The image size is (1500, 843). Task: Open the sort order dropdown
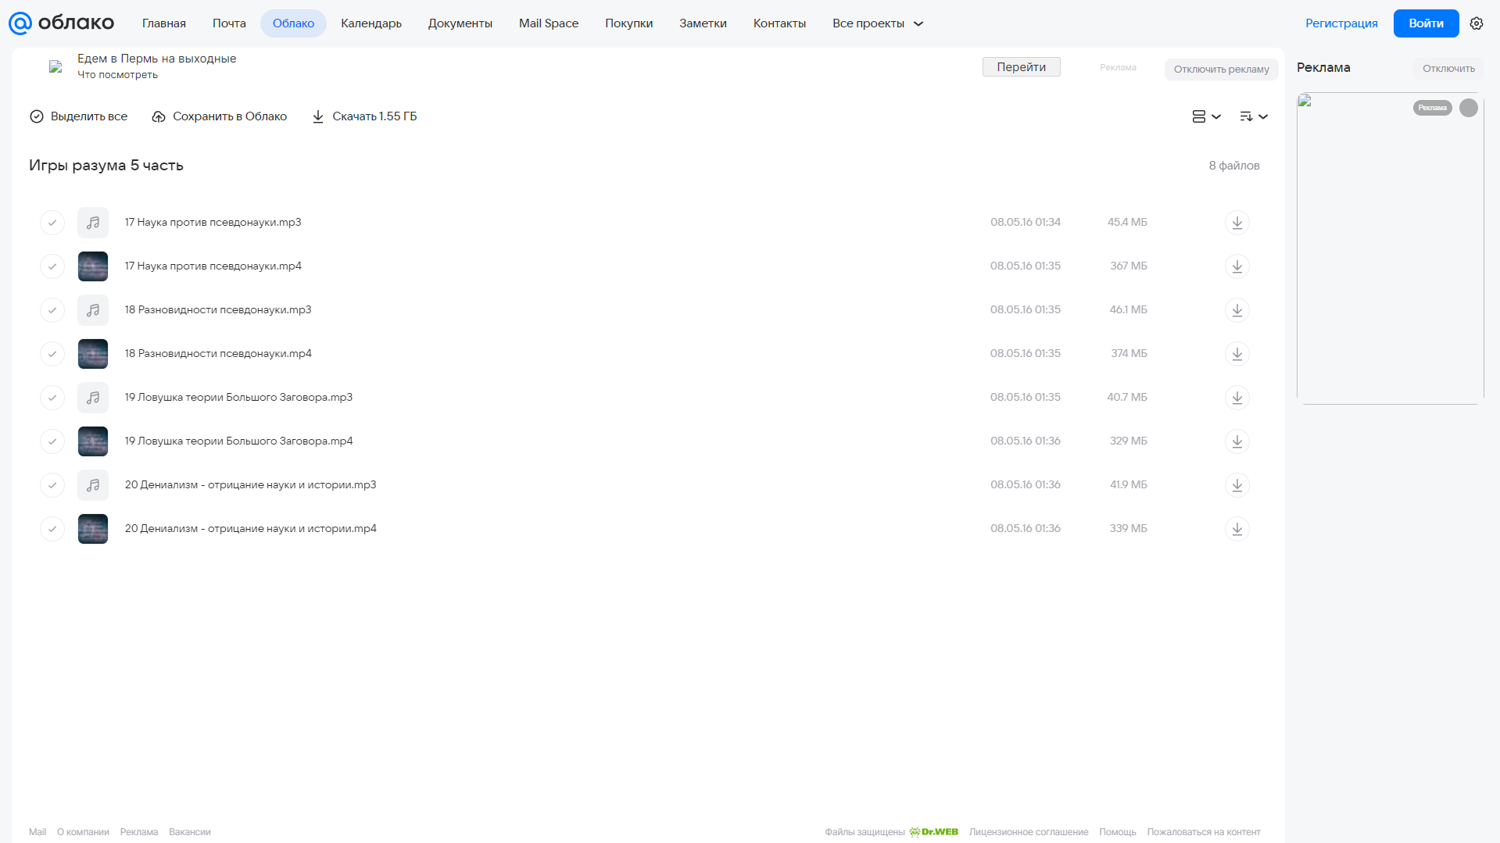tap(1253, 116)
